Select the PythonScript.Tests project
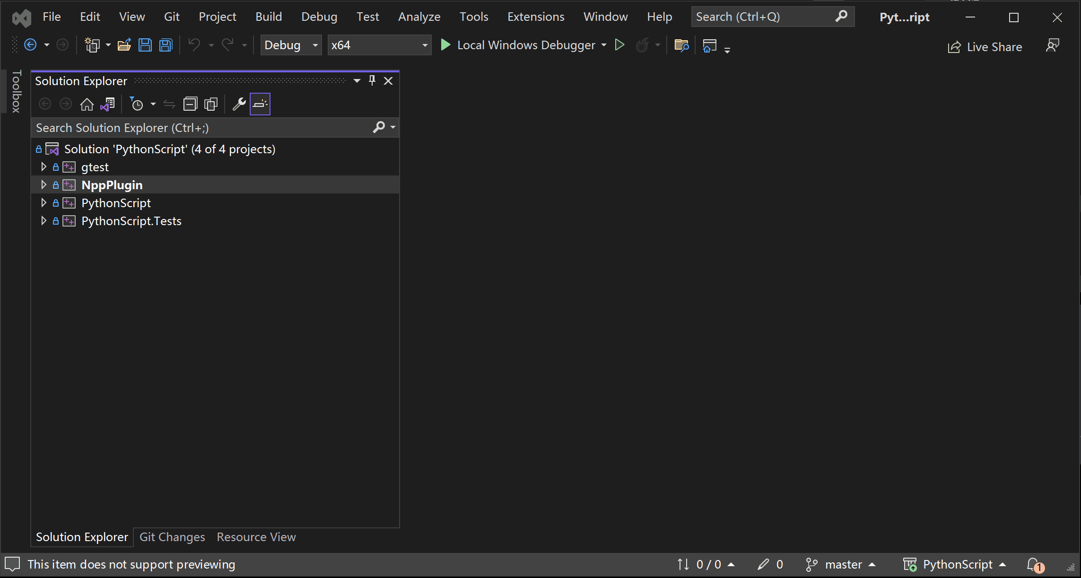The height and width of the screenshot is (578, 1081). 131,221
